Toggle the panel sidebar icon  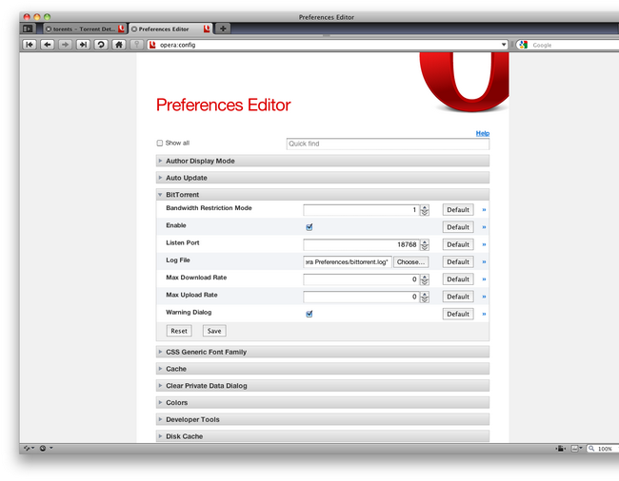click(28, 29)
